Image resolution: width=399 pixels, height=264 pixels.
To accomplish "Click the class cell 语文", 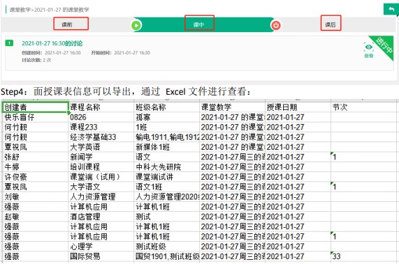I will point(167,157).
